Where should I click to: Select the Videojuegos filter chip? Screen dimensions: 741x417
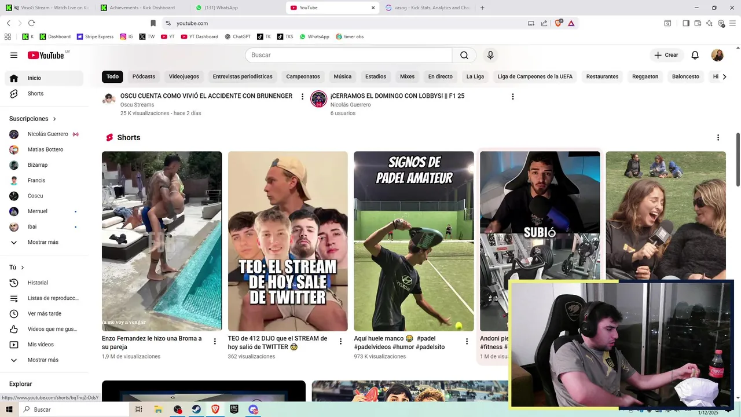click(x=184, y=76)
